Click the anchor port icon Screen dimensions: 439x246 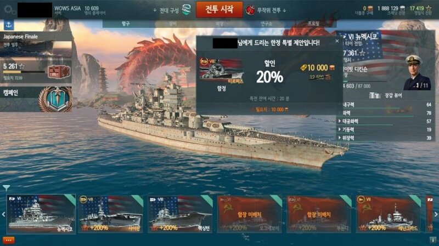click(9, 25)
